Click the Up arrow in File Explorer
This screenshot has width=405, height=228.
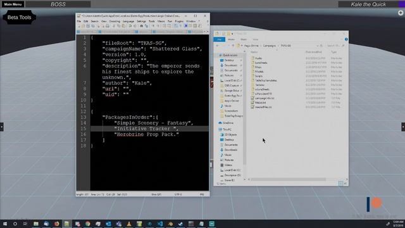tap(233, 46)
